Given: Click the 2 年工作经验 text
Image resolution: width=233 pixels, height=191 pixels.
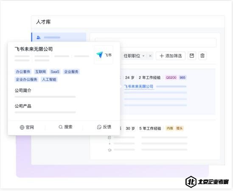Looking at the screenshot, I should coord(149,78).
